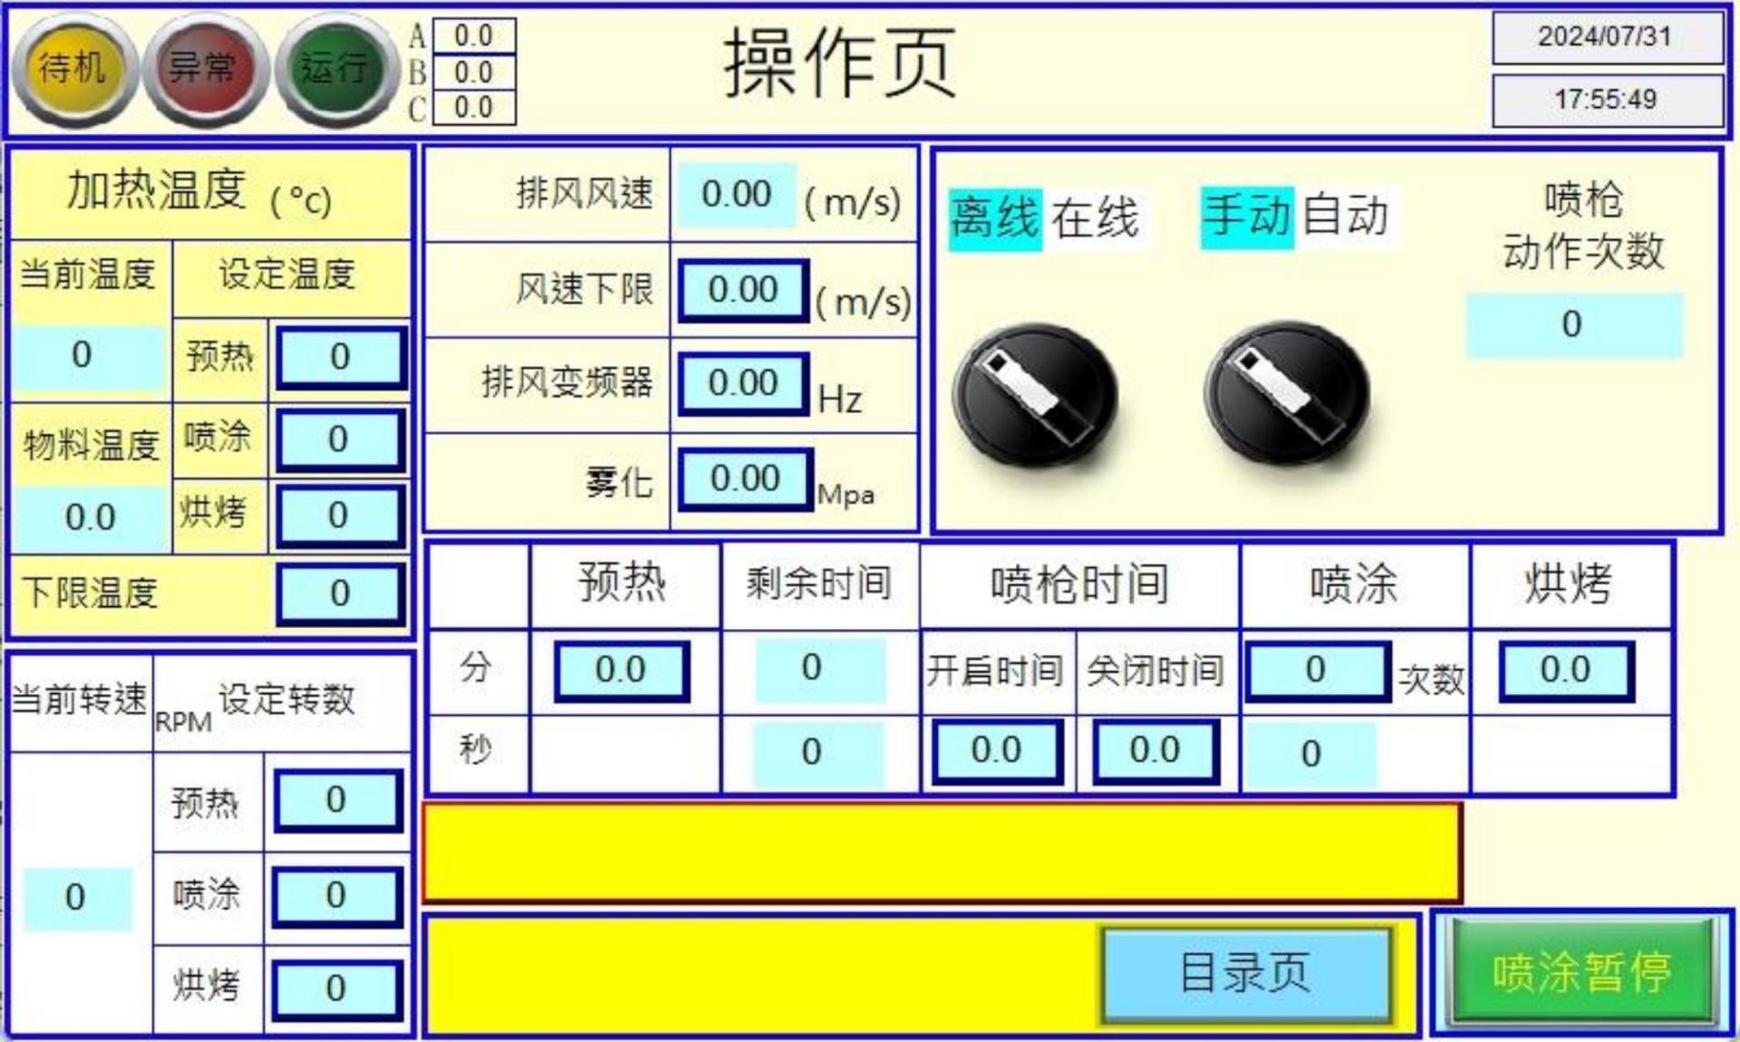Click the 烘烤 set temperature field
Screen dimensions: 1740x1042
coord(340,516)
